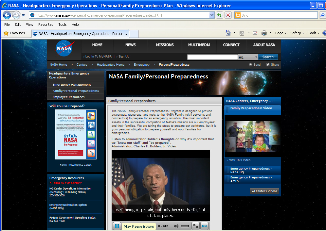The image size is (326, 231).
Task: Click the Log In To MyNASA link
Action: [x=98, y=57]
